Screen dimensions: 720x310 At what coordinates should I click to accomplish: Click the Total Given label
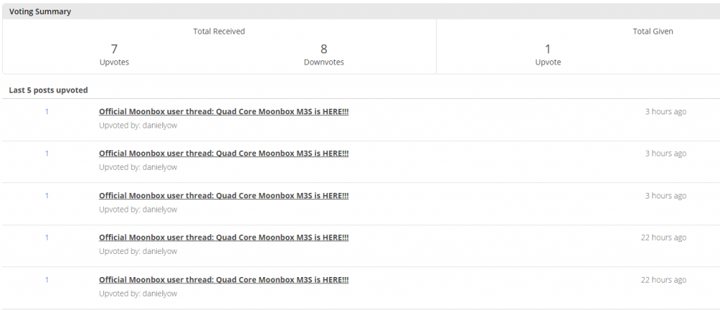[652, 32]
